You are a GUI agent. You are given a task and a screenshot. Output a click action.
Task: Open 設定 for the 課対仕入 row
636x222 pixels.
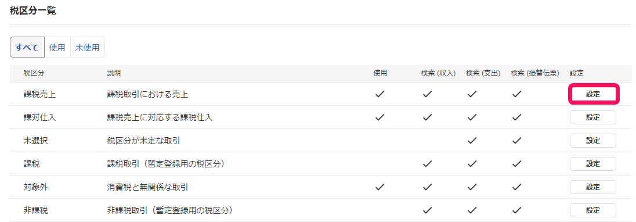click(592, 117)
